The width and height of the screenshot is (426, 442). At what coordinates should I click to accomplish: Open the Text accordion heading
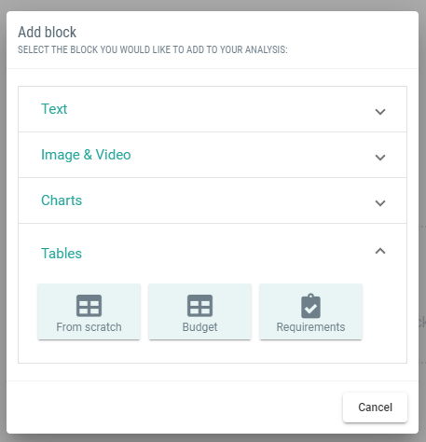pyautogui.click(x=54, y=109)
